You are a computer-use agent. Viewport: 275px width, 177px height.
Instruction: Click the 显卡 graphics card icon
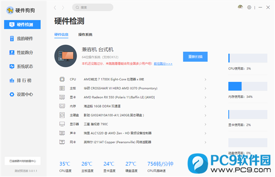[x=62, y=97]
